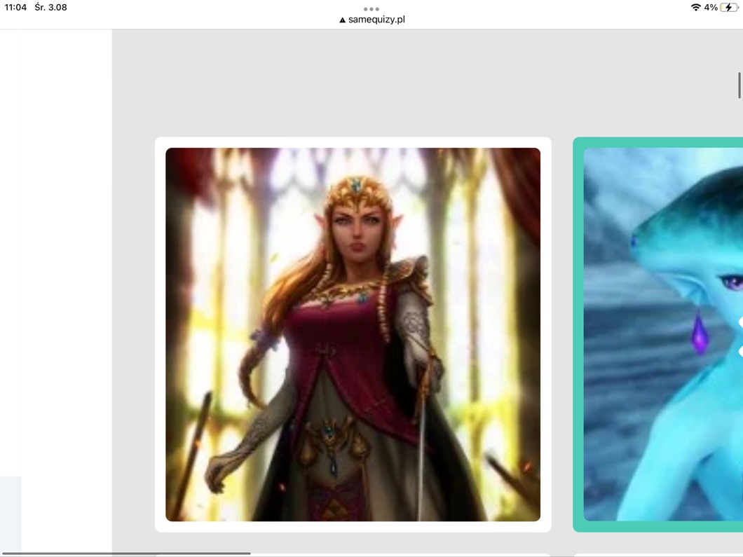This screenshot has height=557, width=743.
Task: Tap the 11:04 clock in status bar
Action: point(15,8)
